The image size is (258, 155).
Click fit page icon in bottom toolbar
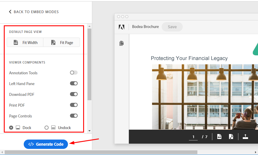[231, 137]
